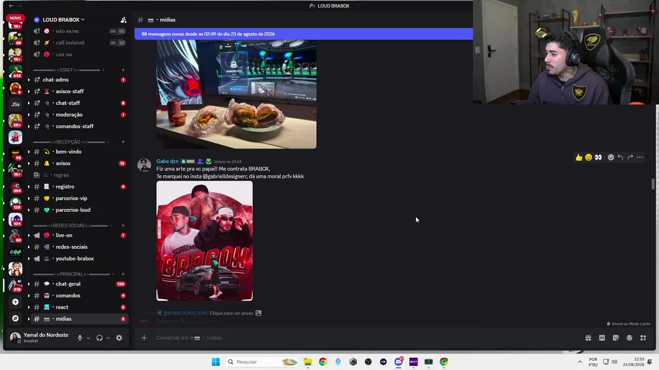This screenshot has height=370, width=659.
Task: Click the volume icon in system tray
Action: 614,362
